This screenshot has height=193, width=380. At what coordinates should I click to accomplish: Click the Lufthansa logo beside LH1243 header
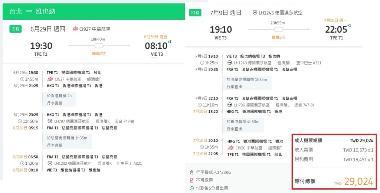[255, 13]
